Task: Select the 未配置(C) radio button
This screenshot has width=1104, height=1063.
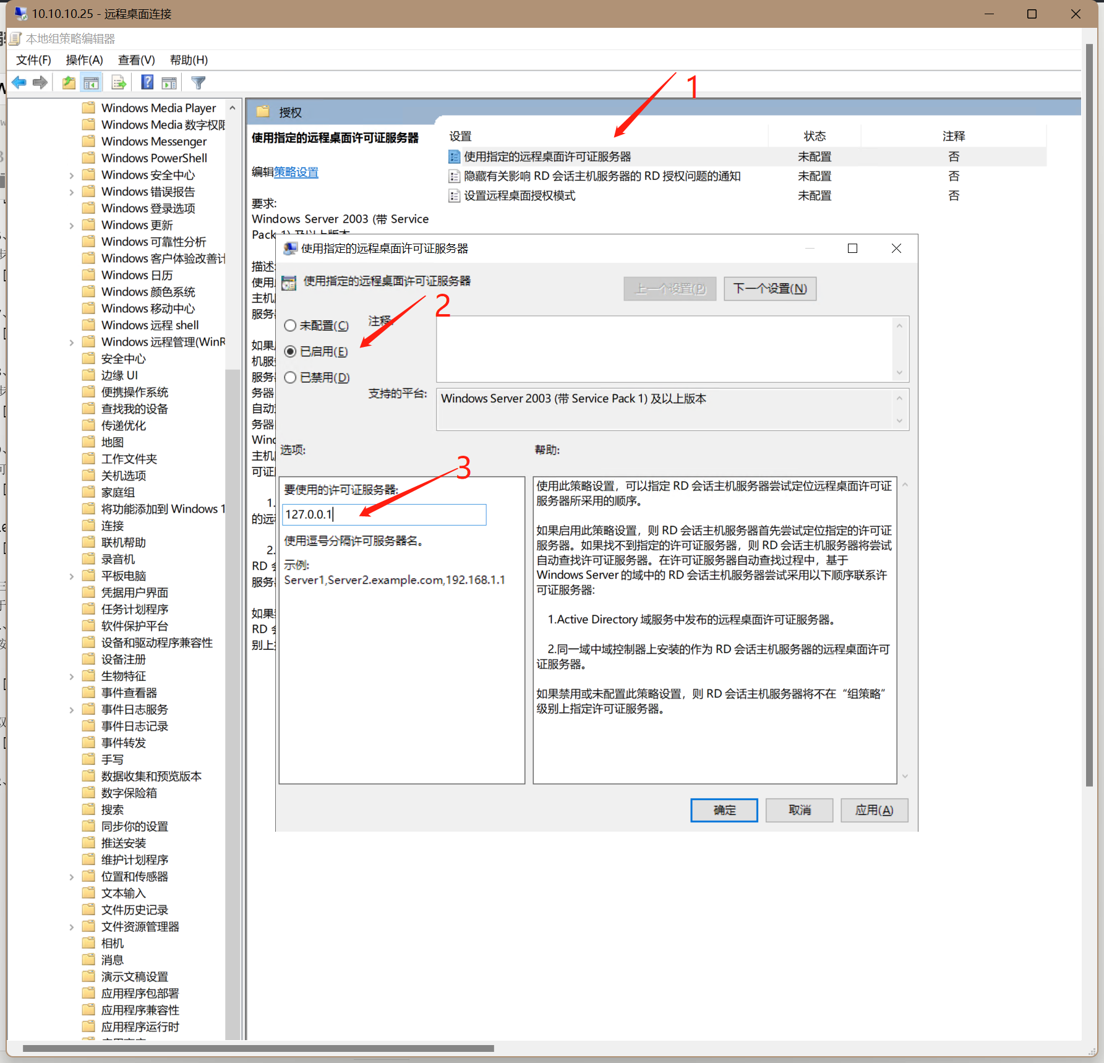Action: point(290,325)
